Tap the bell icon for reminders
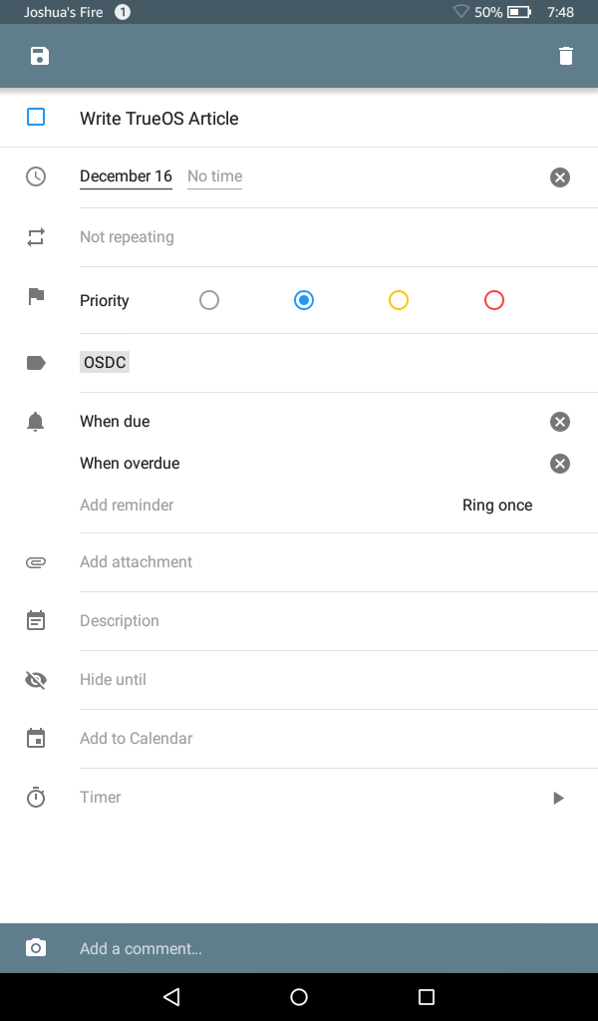 (36, 421)
